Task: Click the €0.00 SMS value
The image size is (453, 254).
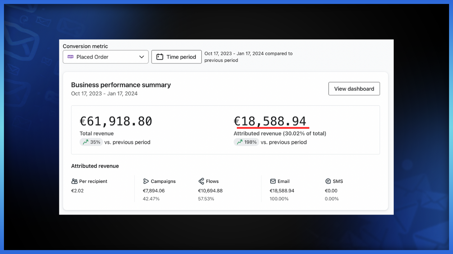Action: (x=331, y=191)
